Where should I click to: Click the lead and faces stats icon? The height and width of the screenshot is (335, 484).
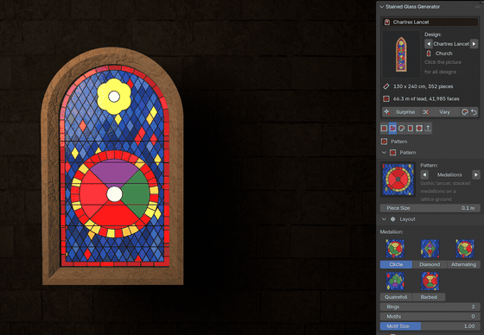click(386, 98)
